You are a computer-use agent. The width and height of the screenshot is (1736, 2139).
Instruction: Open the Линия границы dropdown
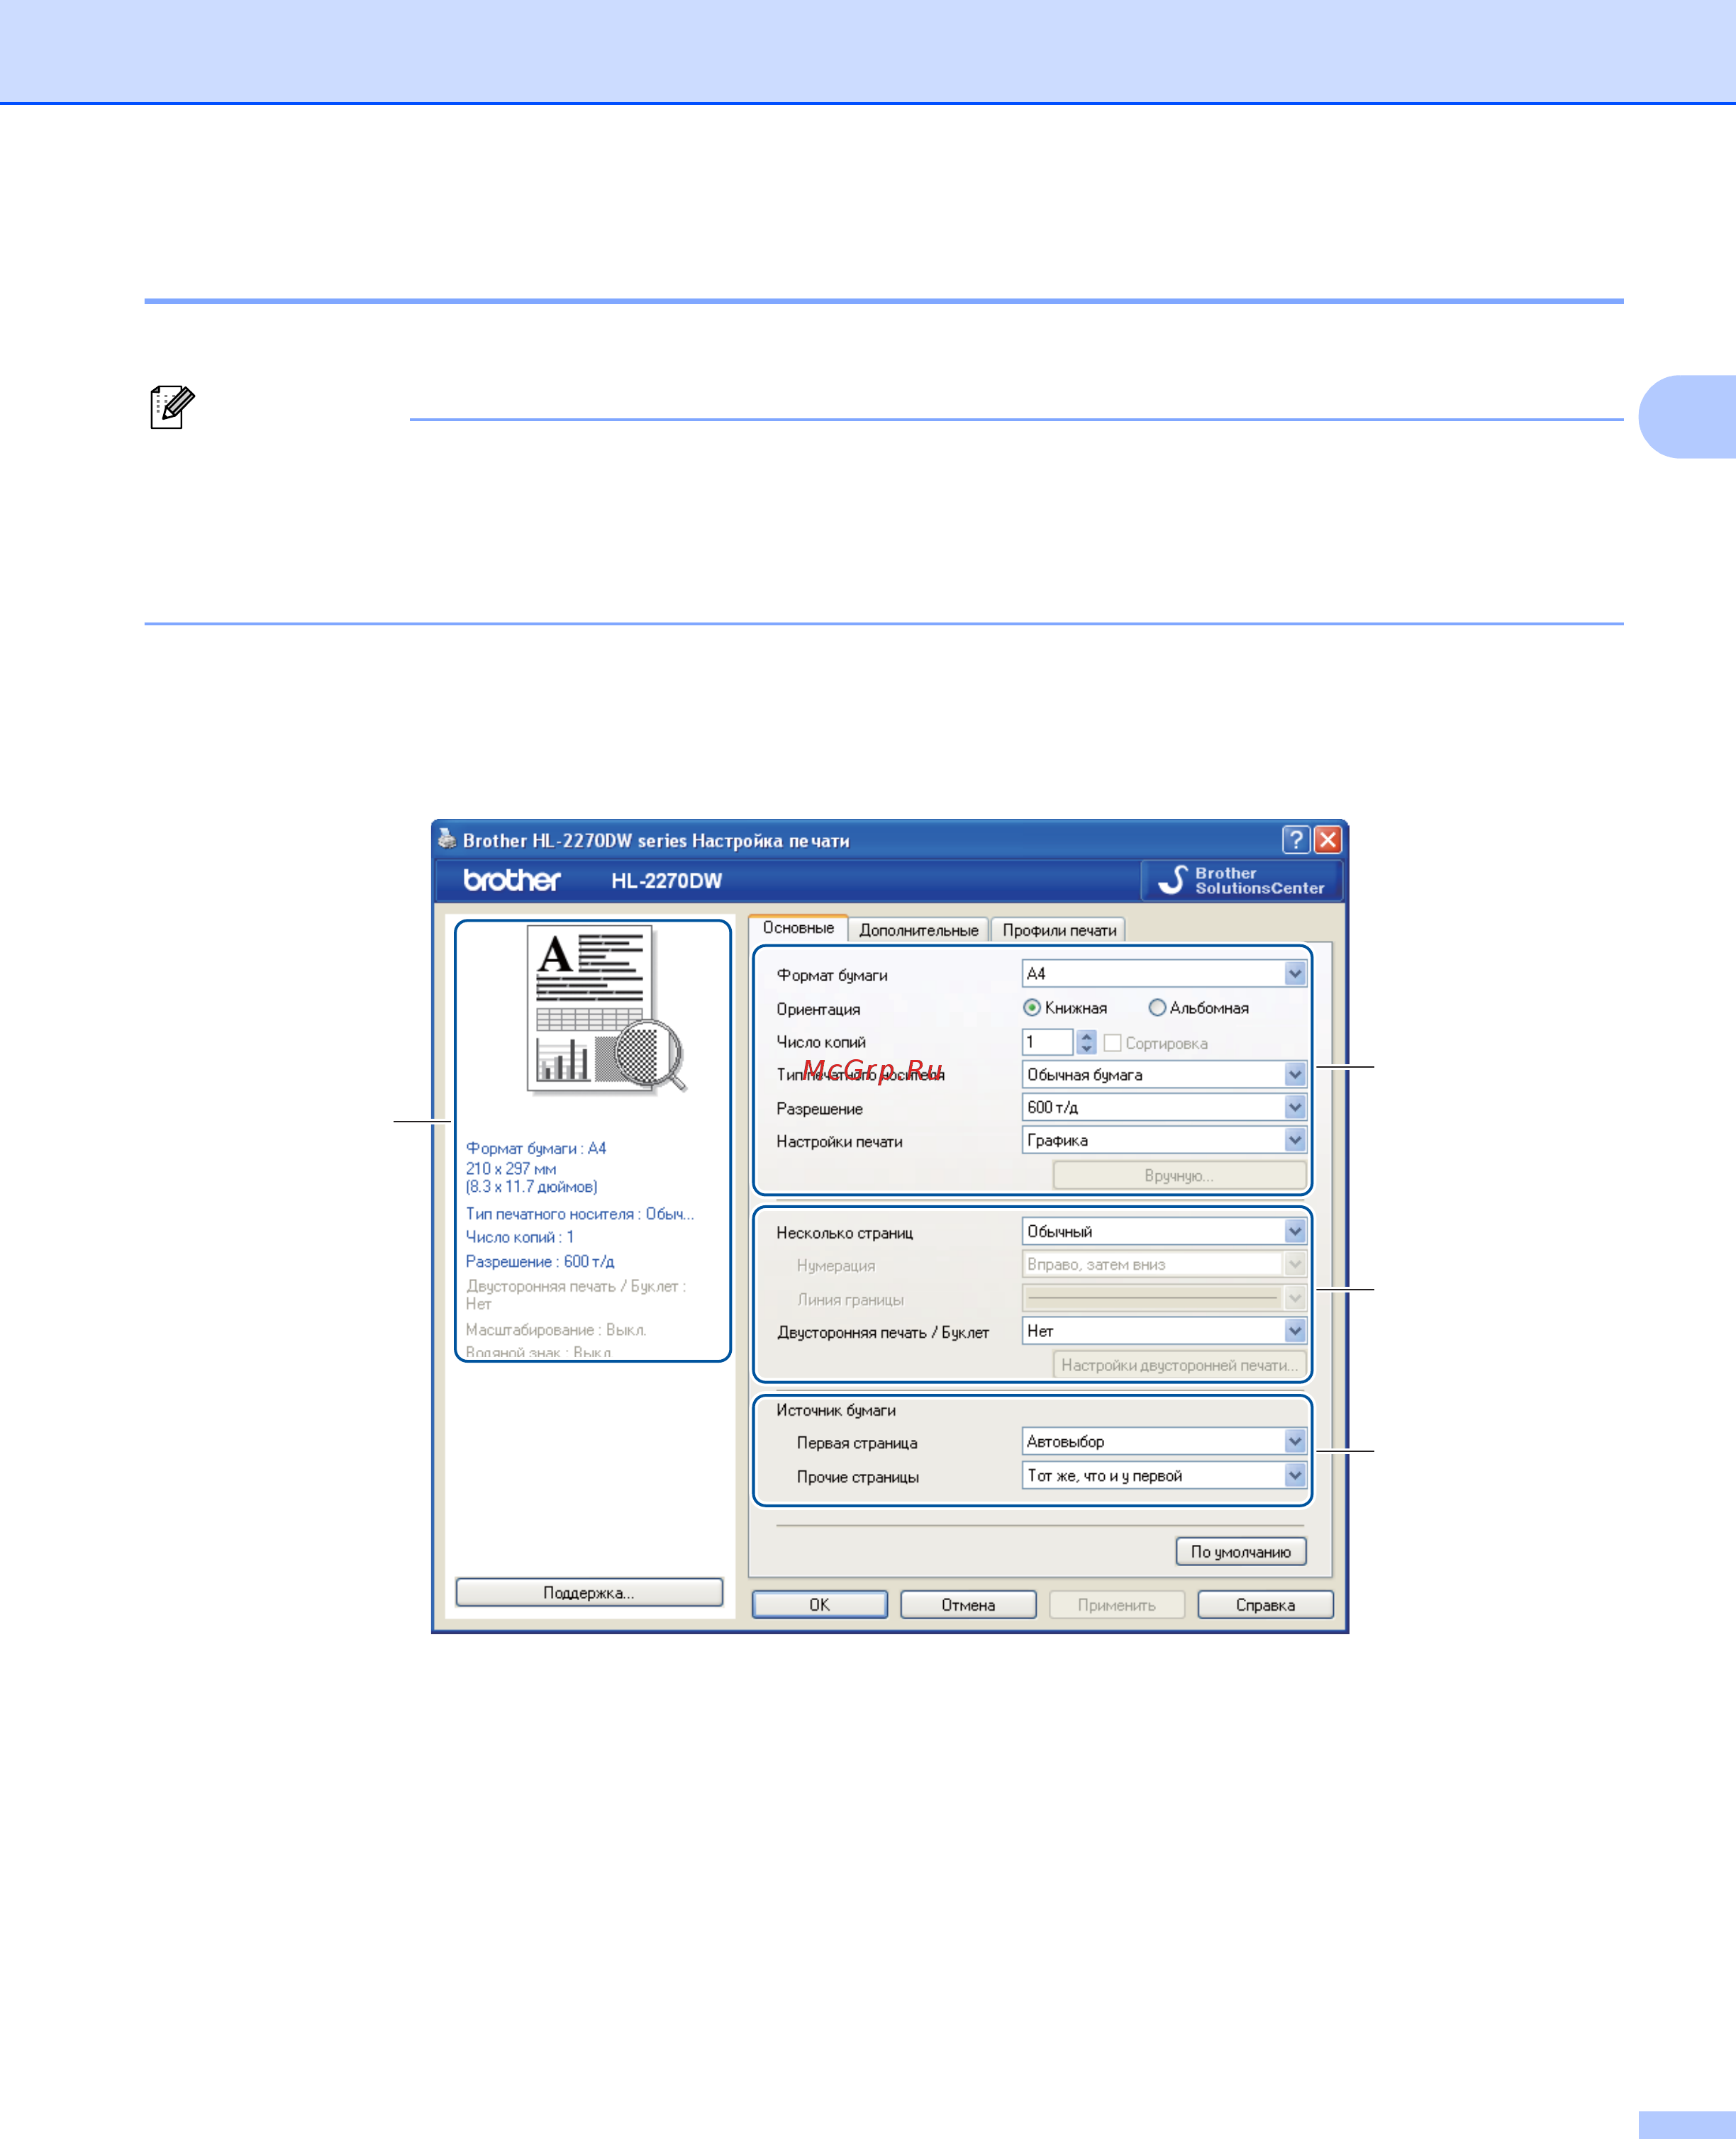[x=1164, y=1298]
